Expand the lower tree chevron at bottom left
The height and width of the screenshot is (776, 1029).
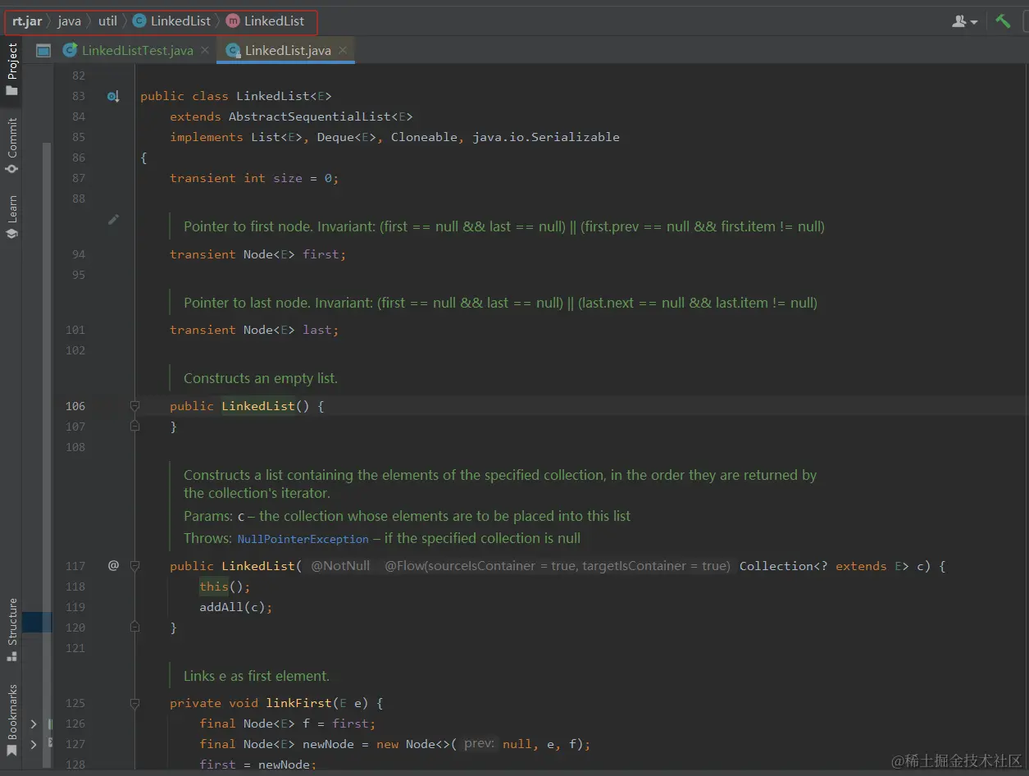[34, 745]
